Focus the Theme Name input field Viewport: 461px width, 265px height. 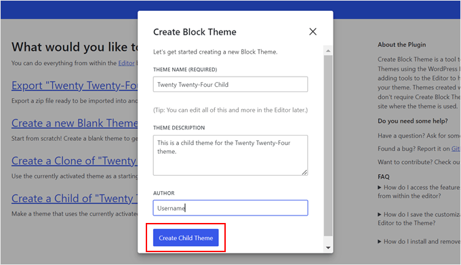tap(230, 84)
